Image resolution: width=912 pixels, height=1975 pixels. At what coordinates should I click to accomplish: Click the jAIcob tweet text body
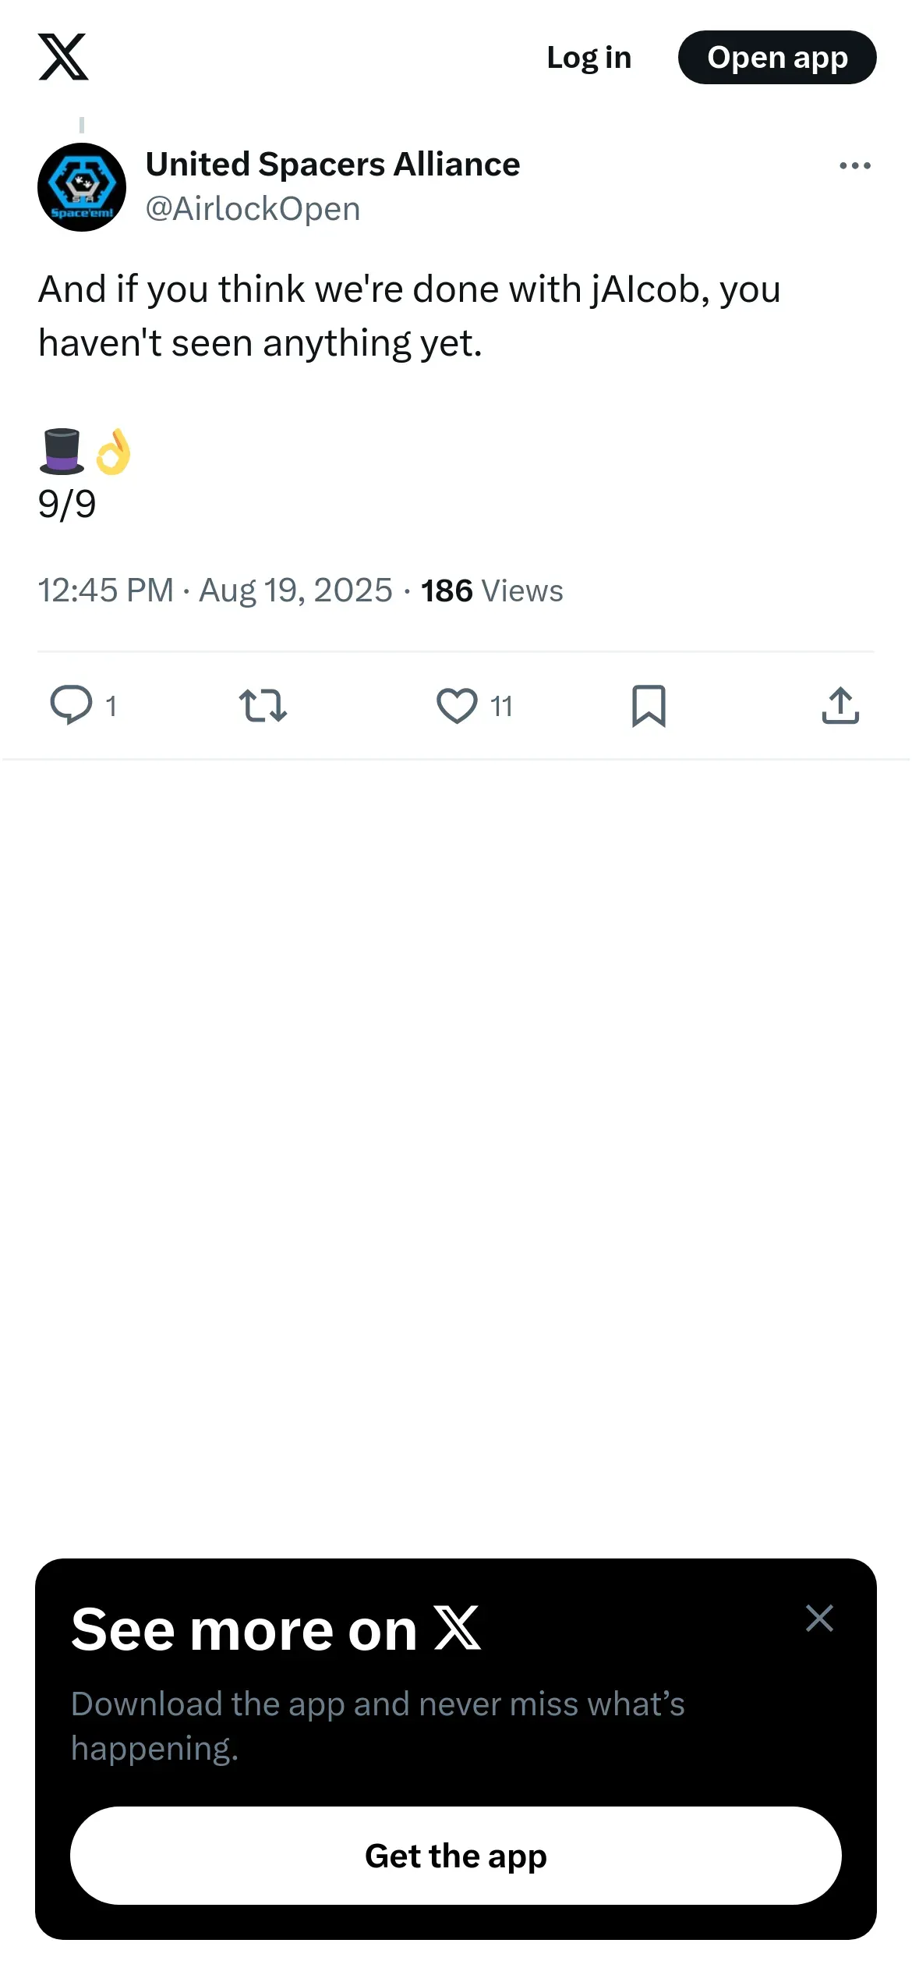(x=409, y=316)
